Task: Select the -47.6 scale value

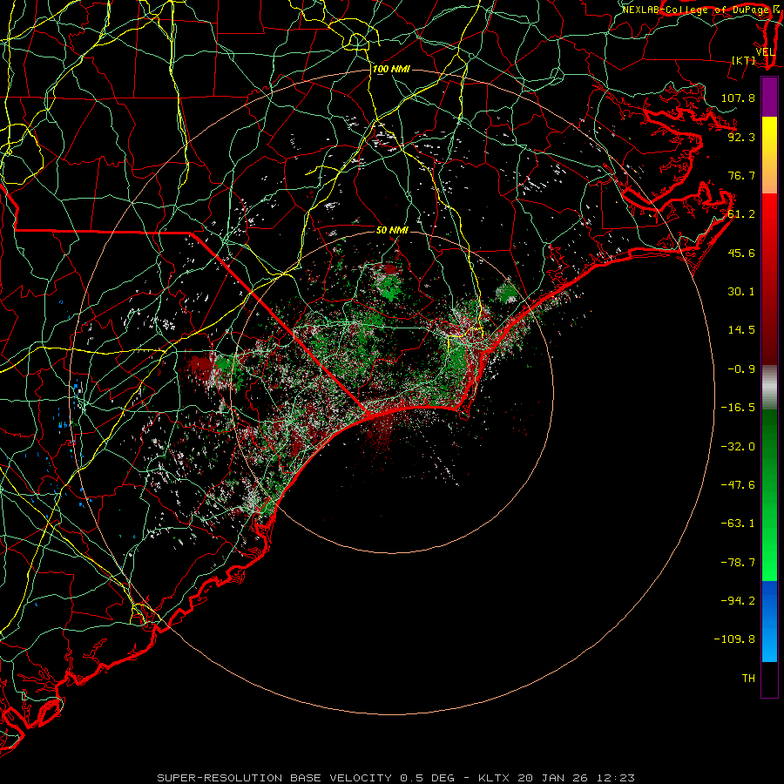Action: click(738, 485)
